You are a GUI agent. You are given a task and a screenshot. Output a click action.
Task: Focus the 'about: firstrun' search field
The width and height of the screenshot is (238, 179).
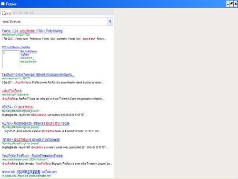click(54, 21)
